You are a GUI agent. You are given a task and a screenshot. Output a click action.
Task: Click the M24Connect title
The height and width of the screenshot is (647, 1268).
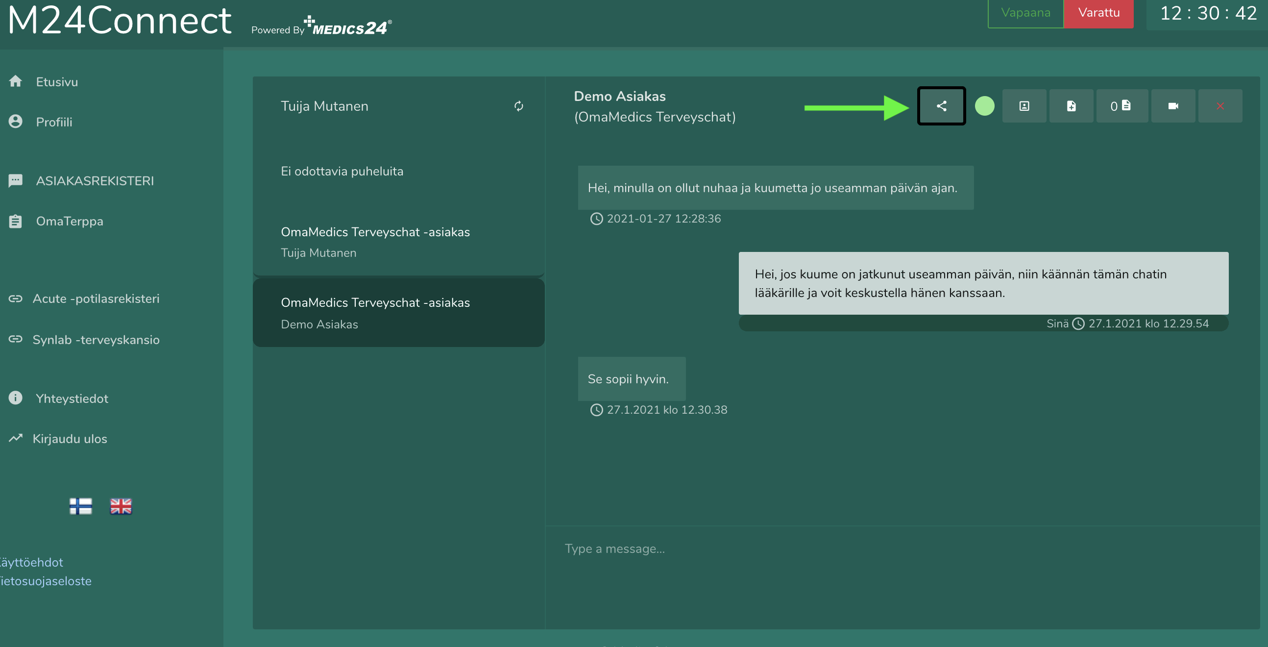point(120,21)
